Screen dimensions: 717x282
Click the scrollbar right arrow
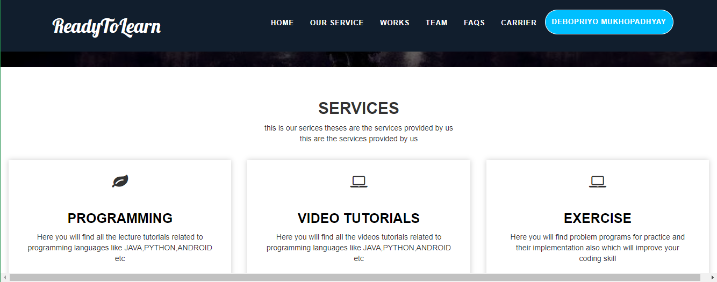[712, 278]
